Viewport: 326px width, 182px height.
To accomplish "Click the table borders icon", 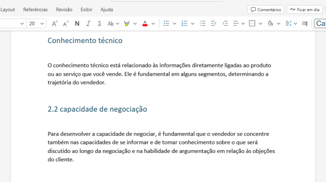I will pos(253,23).
